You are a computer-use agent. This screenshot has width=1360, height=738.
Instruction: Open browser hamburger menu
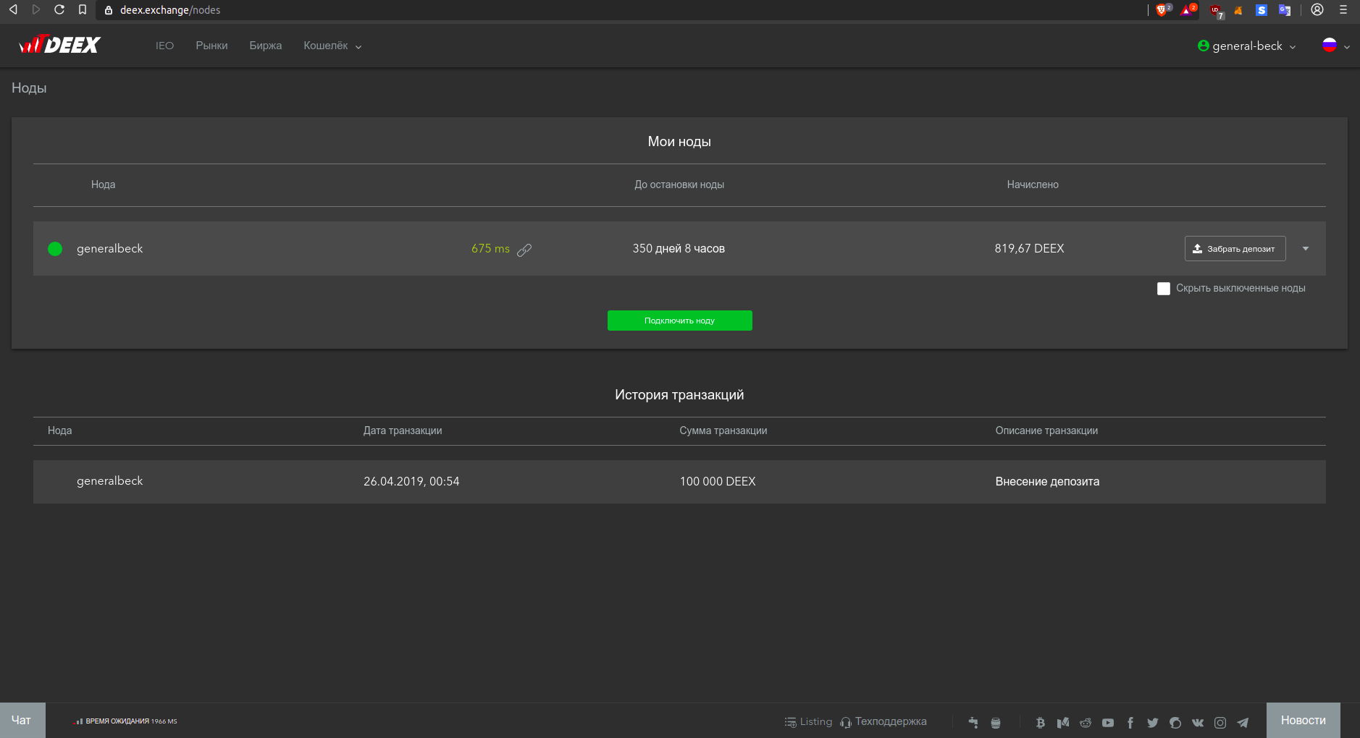coord(1343,9)
